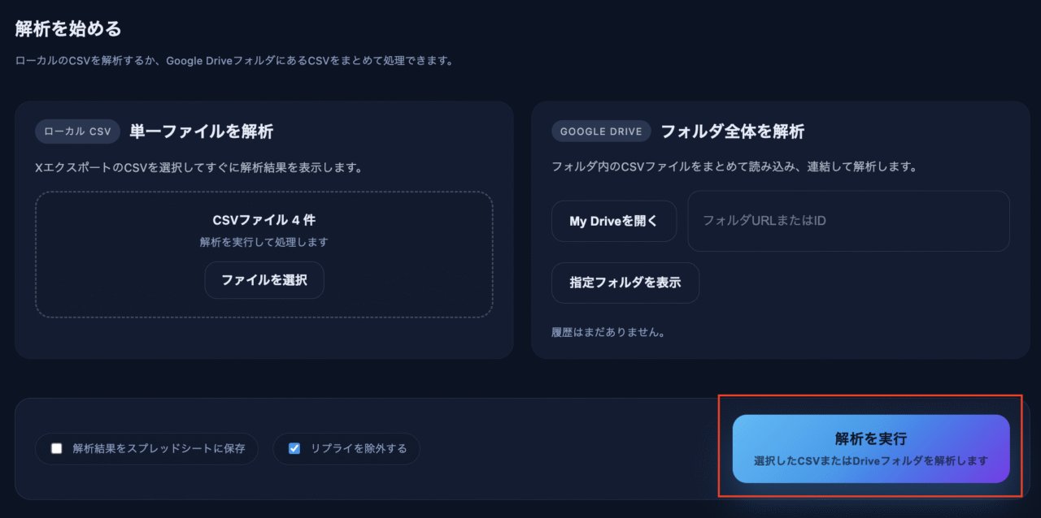Click the XエクスポートのCSV description text
The height and width of the screenshot is (518, 1041).
(198, 168)
